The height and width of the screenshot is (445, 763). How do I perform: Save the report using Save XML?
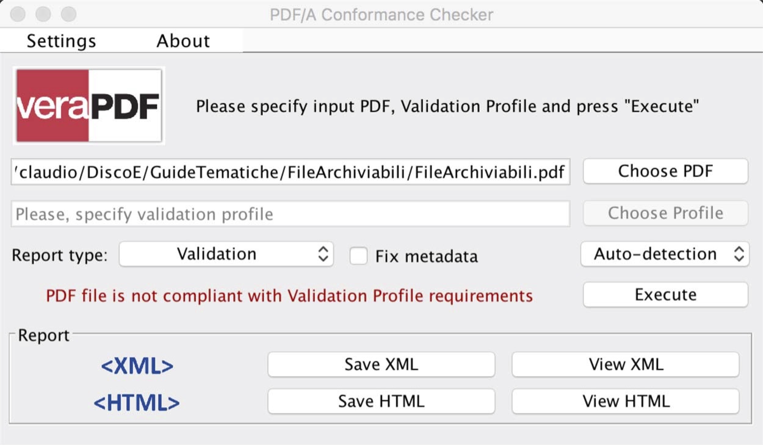click(x=381, y=364)
